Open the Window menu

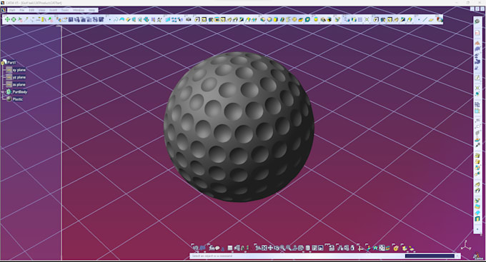pyautogui.click(x=79, y=10)
